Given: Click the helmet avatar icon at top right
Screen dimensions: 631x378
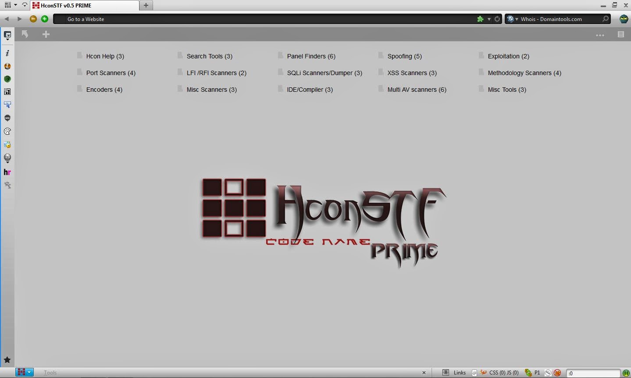Looking at the screenshot, I should [x=624, y=19].
